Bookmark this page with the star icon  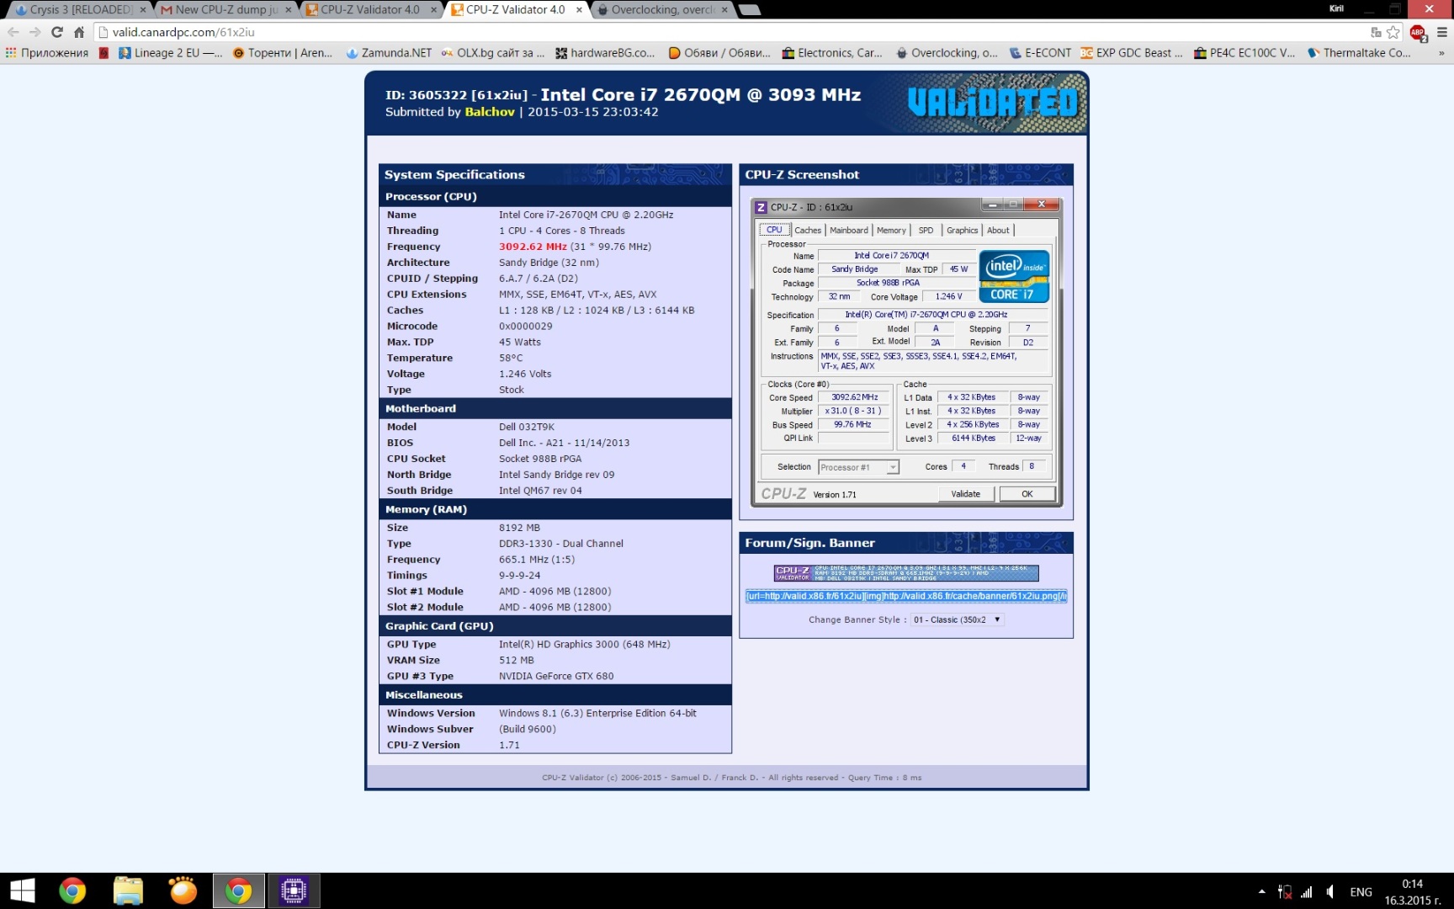pyautogui.click(x=1393, y=32)
